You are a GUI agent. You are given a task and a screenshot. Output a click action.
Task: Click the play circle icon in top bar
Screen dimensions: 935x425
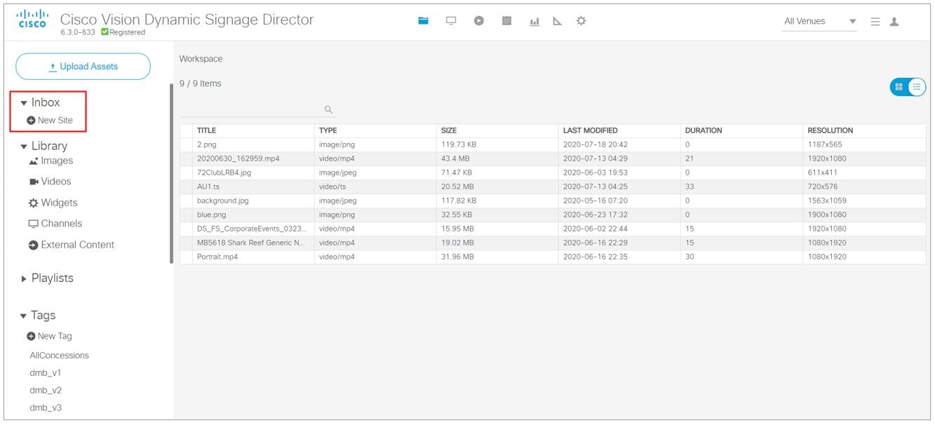[x=479, y=21]
